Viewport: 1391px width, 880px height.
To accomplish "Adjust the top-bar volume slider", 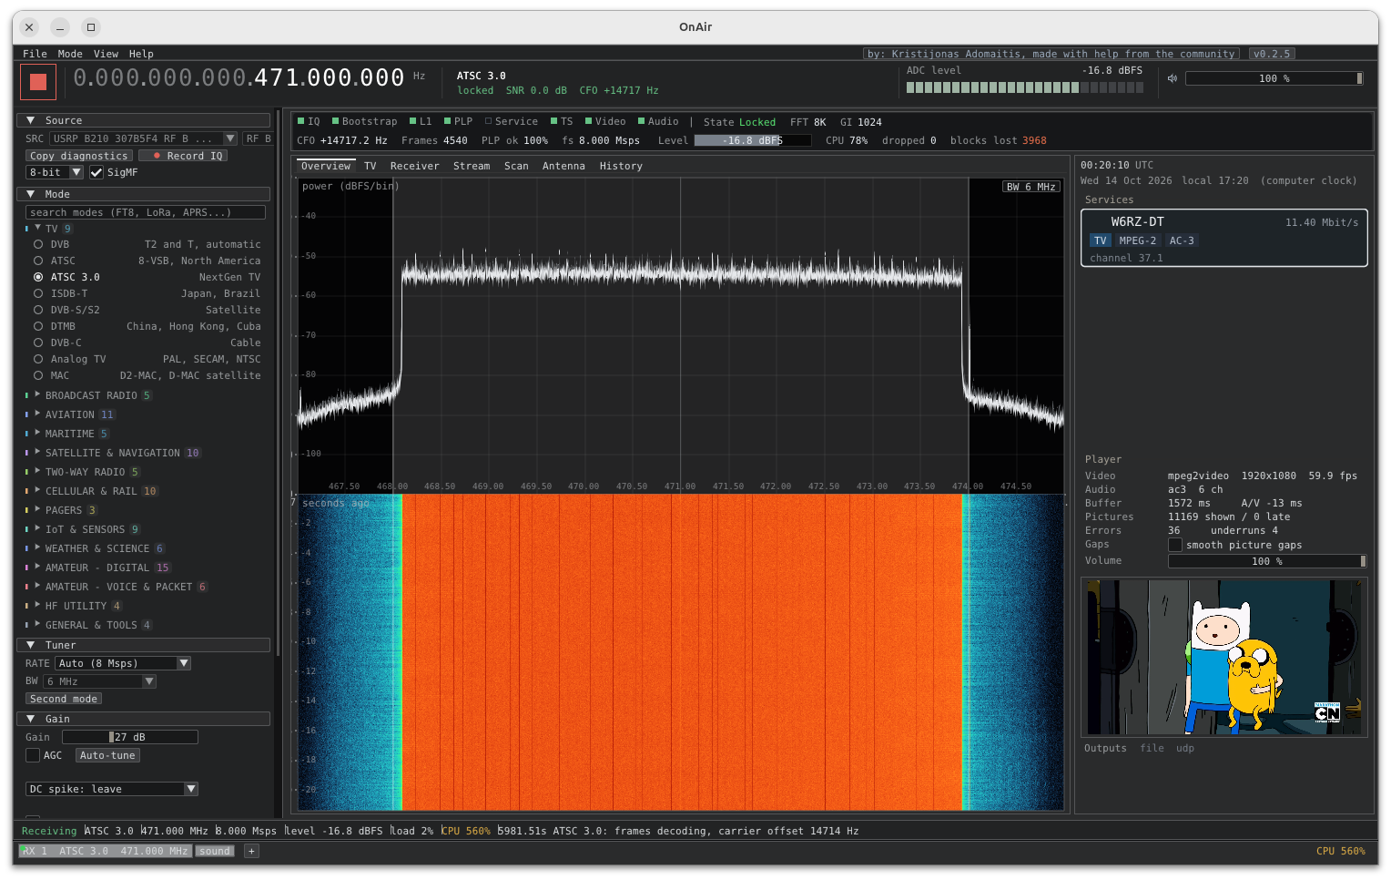I will (1274, 78).
